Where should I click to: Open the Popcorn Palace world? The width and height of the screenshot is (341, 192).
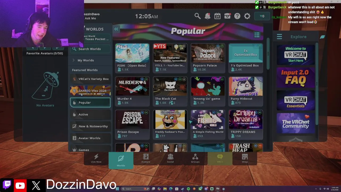[x=208, y=58]
